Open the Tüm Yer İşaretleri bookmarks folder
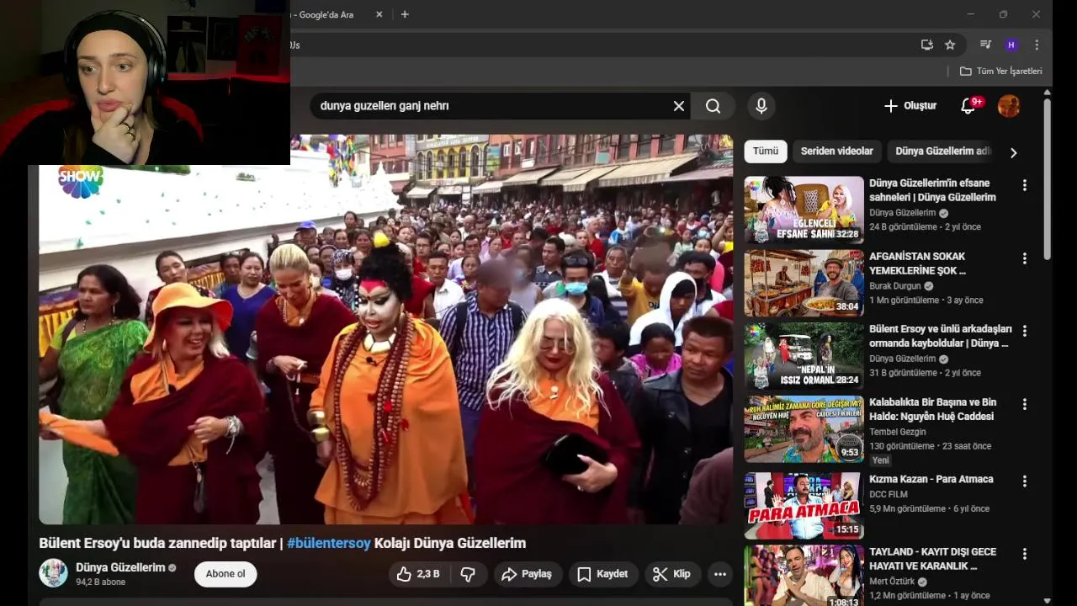The width and height of the screenshot is (1077, 606). (1001, 71)
